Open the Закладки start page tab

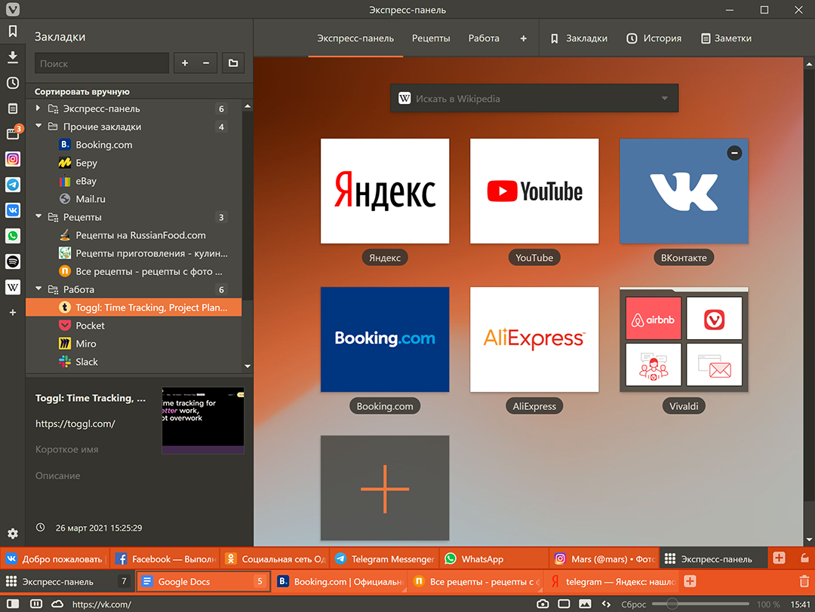coord(579,38)
